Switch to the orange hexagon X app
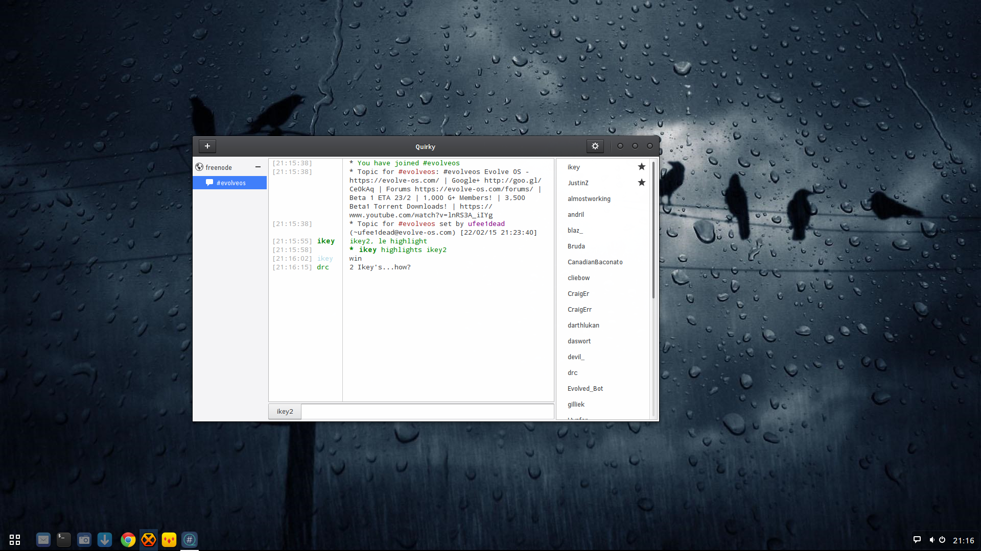The width and height of the screenshot is (981, 551). click(149, 540)
